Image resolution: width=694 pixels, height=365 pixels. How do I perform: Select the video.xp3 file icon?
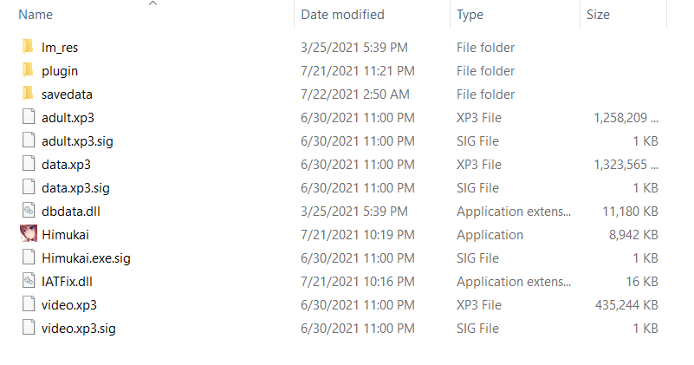(x=28, y=304)
